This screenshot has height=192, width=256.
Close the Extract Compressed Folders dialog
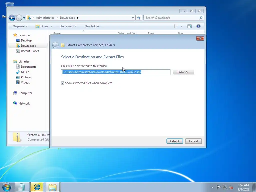pos(200,38)
